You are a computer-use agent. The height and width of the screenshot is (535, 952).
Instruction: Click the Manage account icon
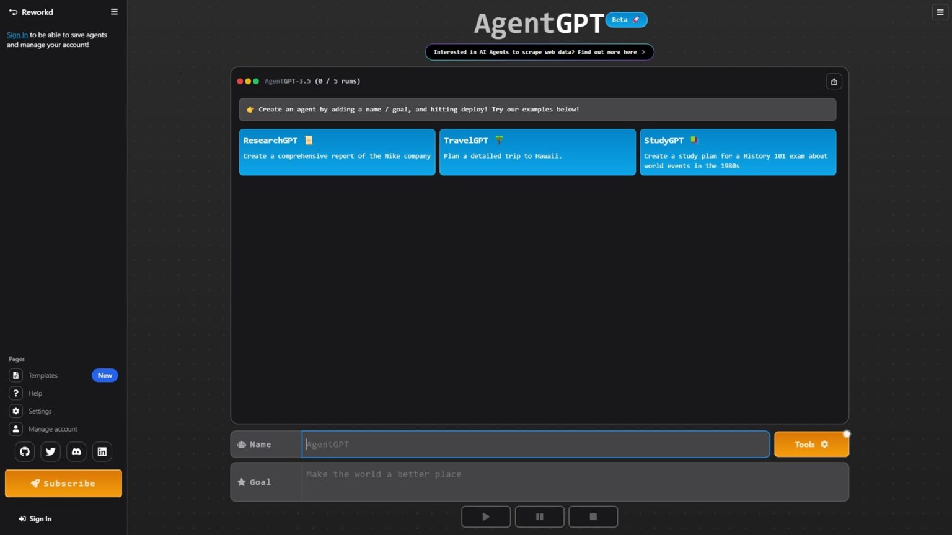15,428
